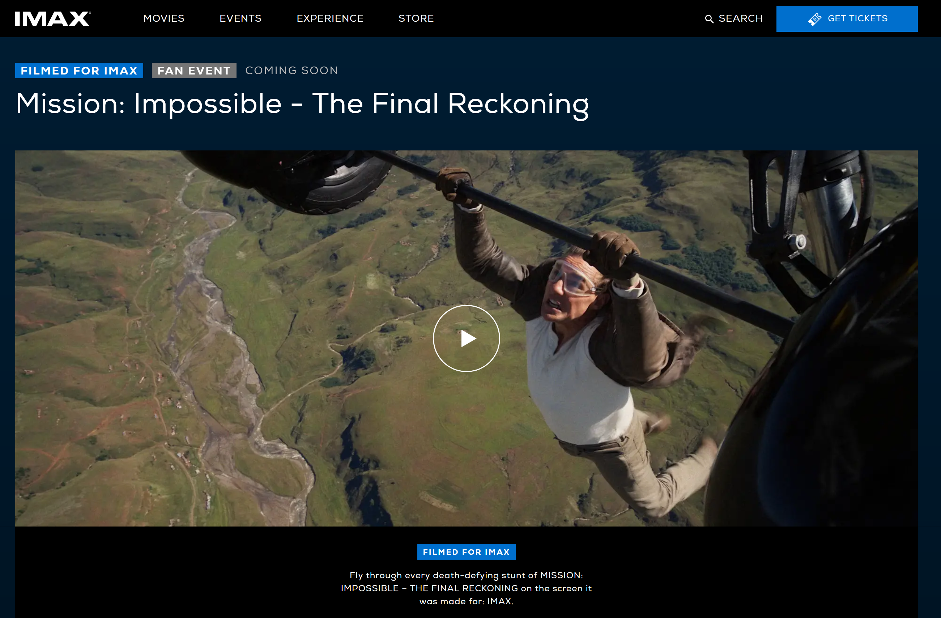Click the movie description paragraph
The image size is (941, 618).
(x=466, y=588)
